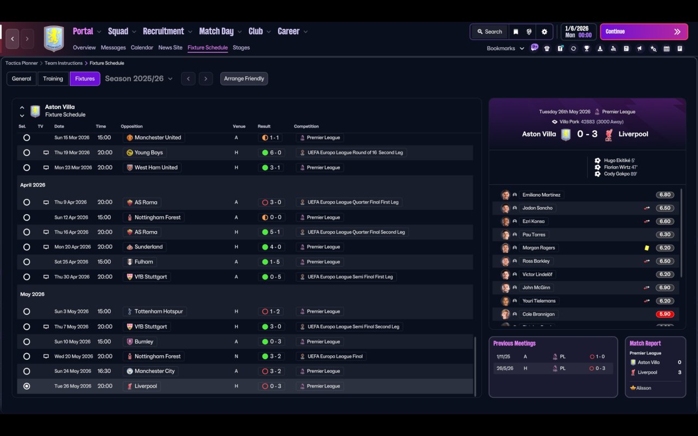Screen dimensions: 698x436
Task: Click the megaphone icon in the bookmarks bar
Action: [x=640, y=49]
